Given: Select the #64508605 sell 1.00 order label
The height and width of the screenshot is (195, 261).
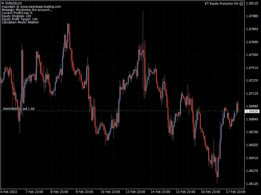Looking at the screenshot, I should tap(19, 109).
